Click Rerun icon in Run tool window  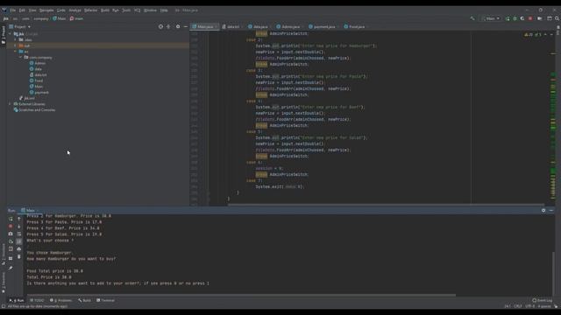tap(11, 219)
